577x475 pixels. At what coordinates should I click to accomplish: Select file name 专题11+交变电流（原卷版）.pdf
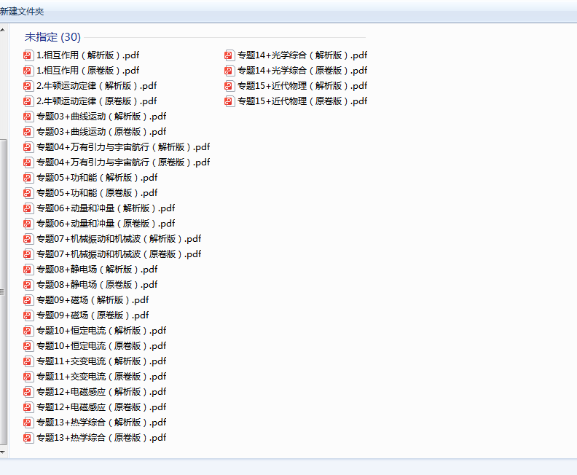click(101, 377)
